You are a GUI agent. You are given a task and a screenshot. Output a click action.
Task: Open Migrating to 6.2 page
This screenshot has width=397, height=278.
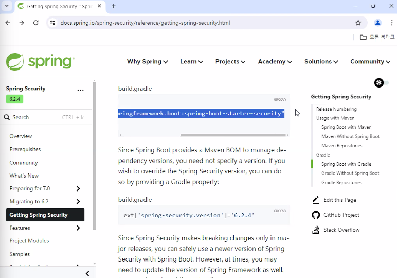[x=29, y=201]
